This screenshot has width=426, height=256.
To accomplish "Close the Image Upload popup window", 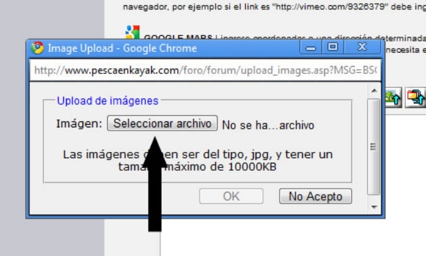I will tap(362, 47).
